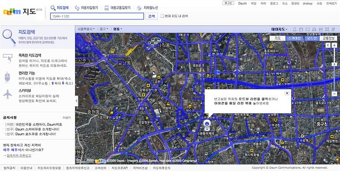
Task: Select the 지하철노선 tab
Action: click(151, 8)
